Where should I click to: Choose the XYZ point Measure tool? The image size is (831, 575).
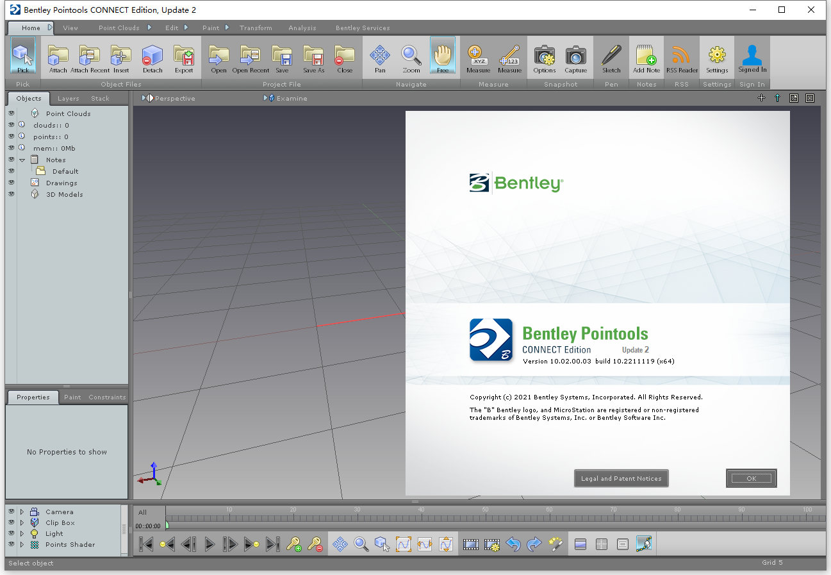tap(478, 57)
